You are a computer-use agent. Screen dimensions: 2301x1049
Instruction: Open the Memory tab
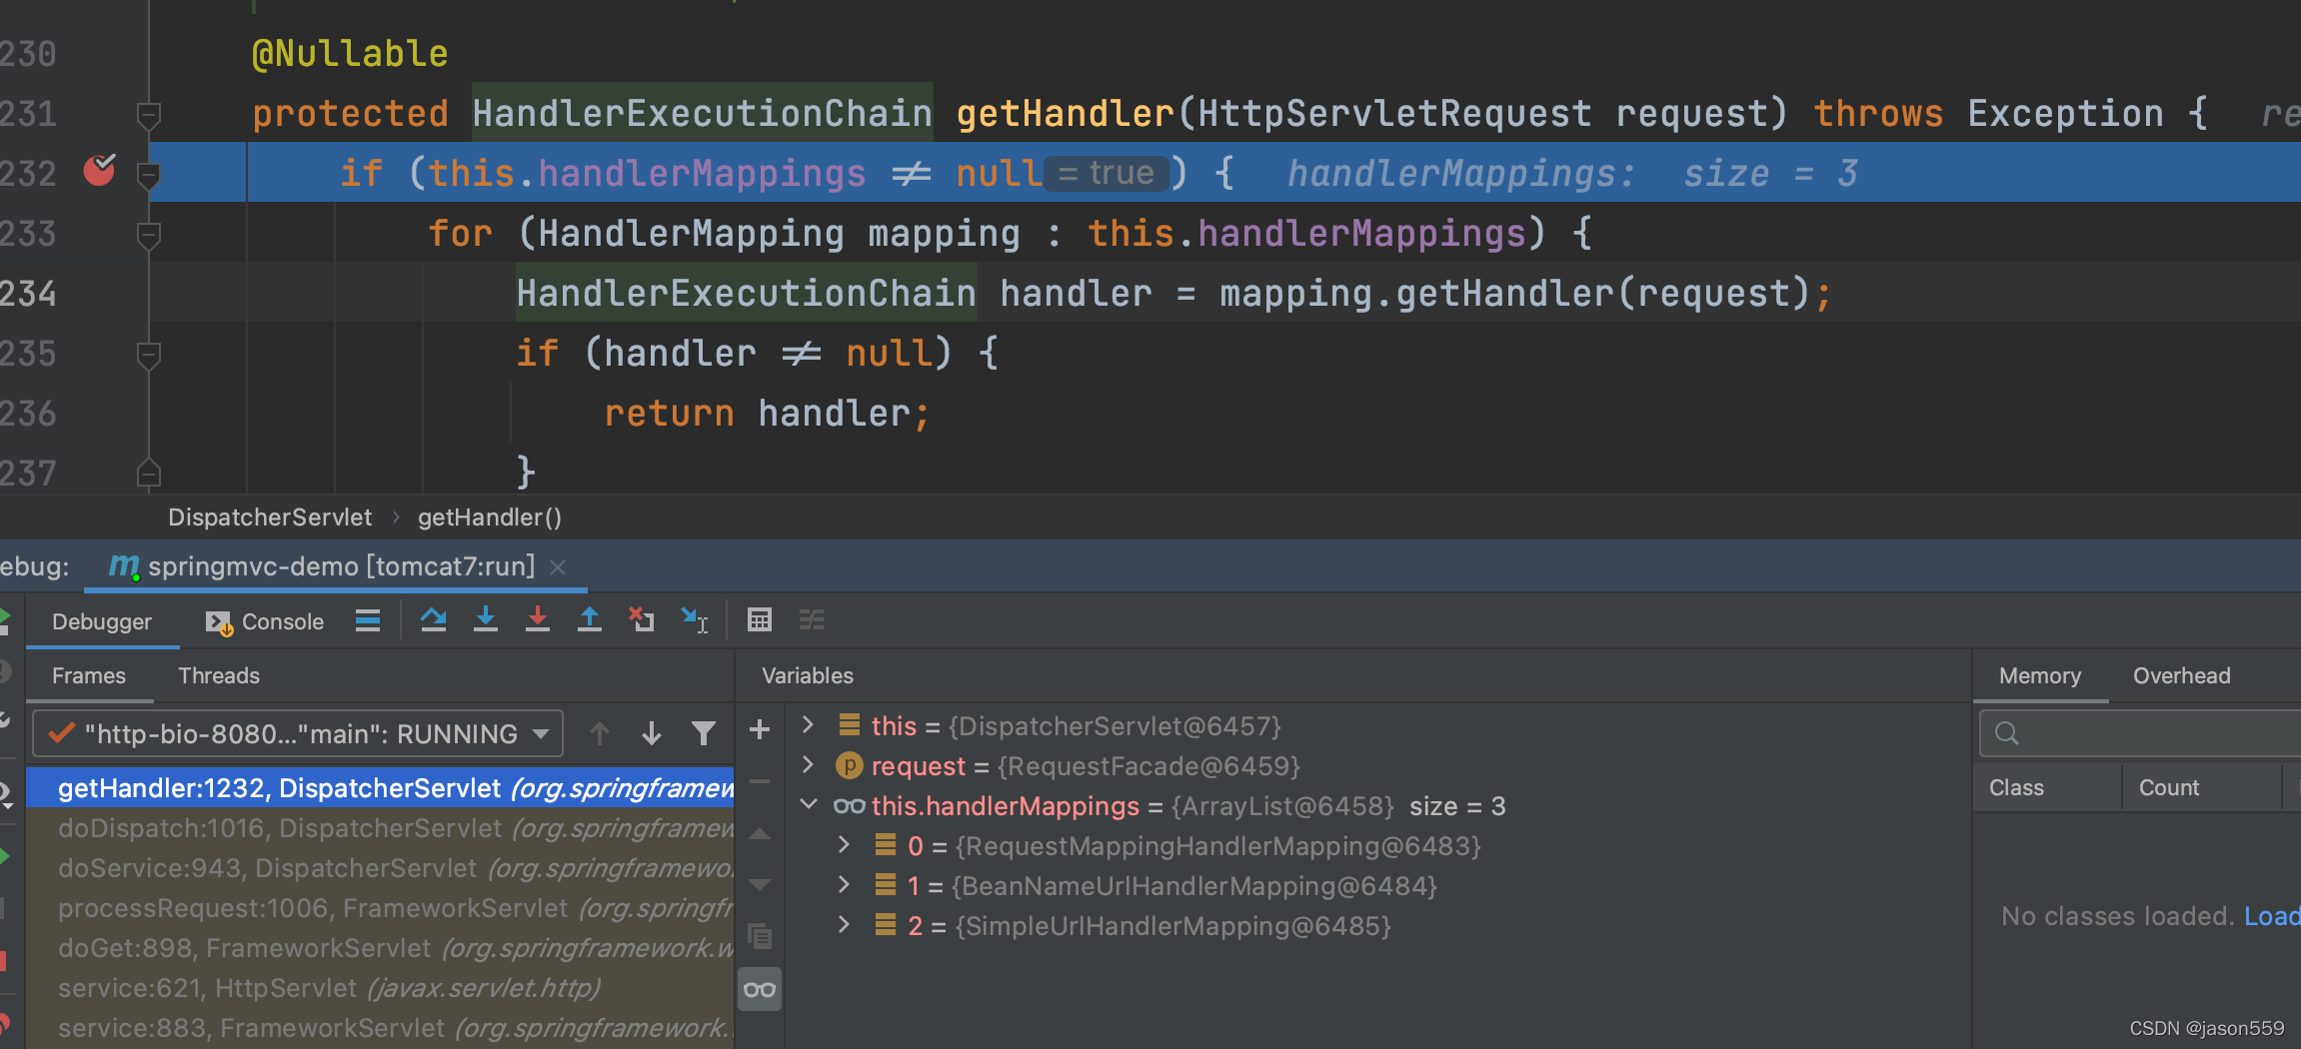click(x=2040, y=675)
